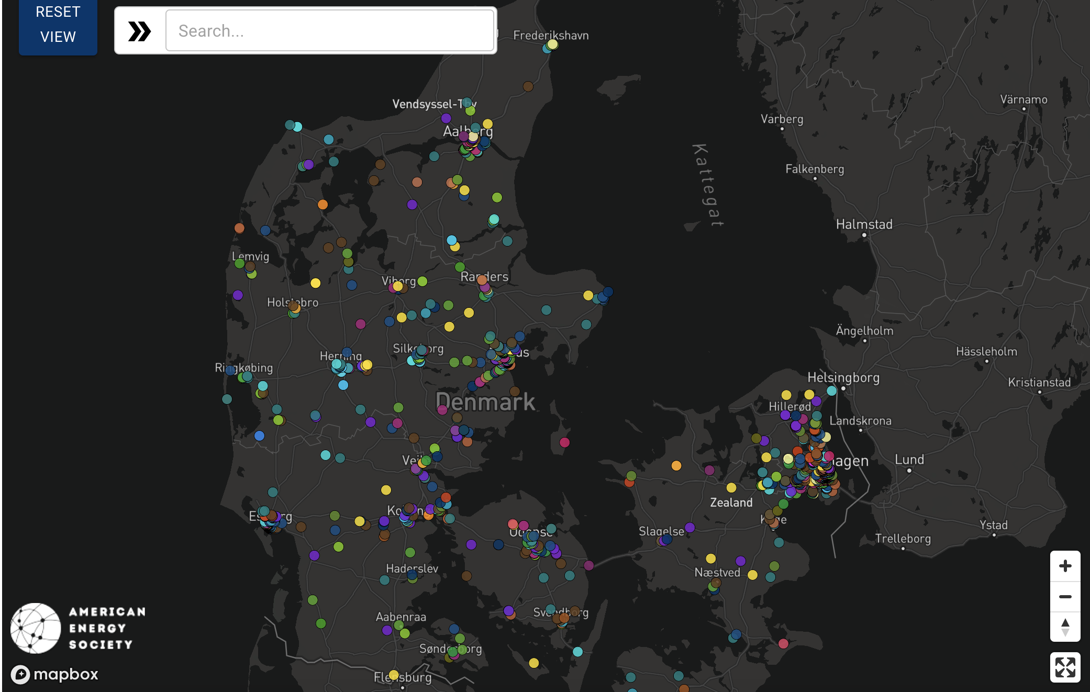The height and width of the screenshot is (692, 1090).
Task: Click the map zoom out minus button
Action: (1065, 597)
